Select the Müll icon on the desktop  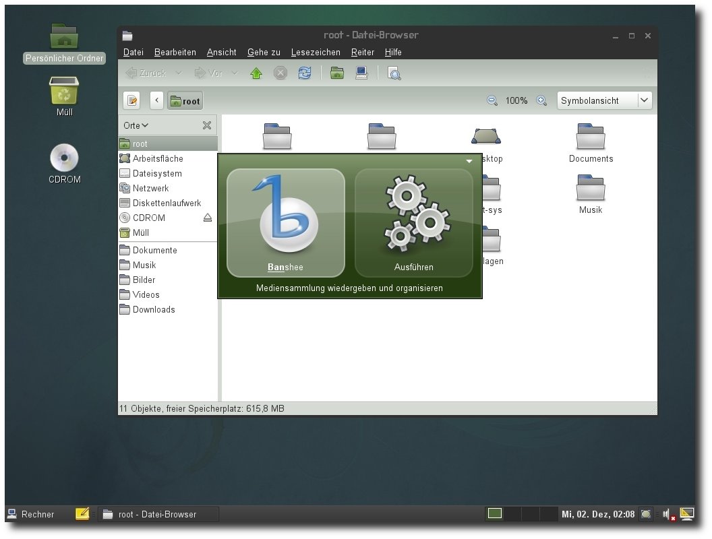point(64,96)
